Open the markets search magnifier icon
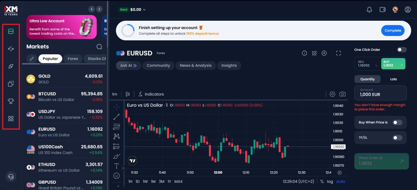Image resolution: width=417 pixels, height=190 pixels. [99, 47]
